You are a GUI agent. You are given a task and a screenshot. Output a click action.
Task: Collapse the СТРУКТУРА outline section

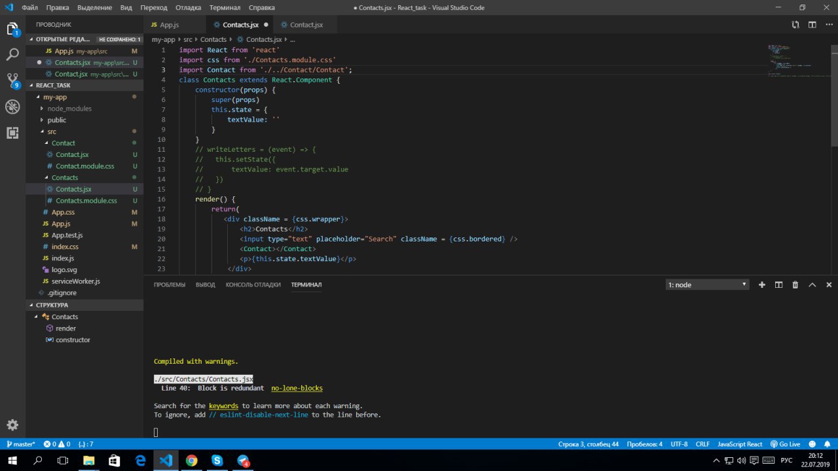(x=52, y=305)
